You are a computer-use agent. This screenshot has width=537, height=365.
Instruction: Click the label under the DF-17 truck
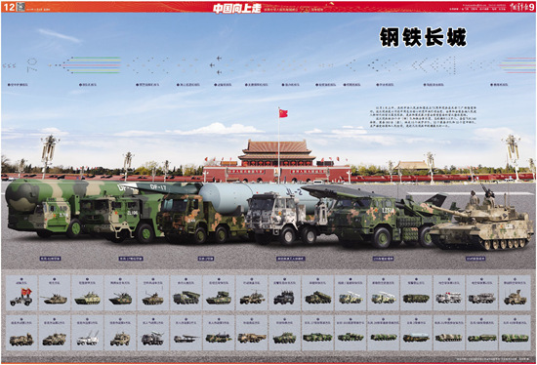pos(131,259)
